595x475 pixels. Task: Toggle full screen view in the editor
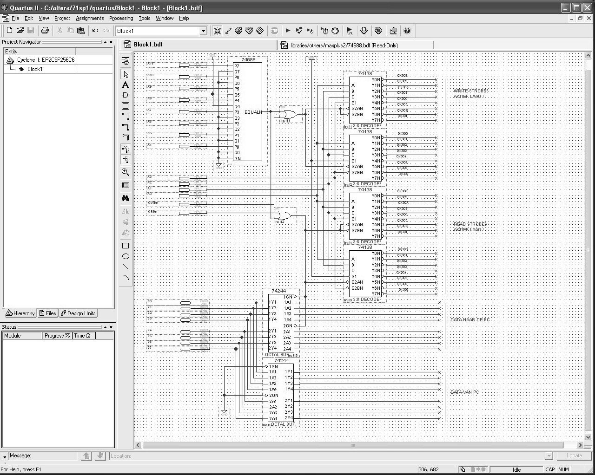pos(126,185)
